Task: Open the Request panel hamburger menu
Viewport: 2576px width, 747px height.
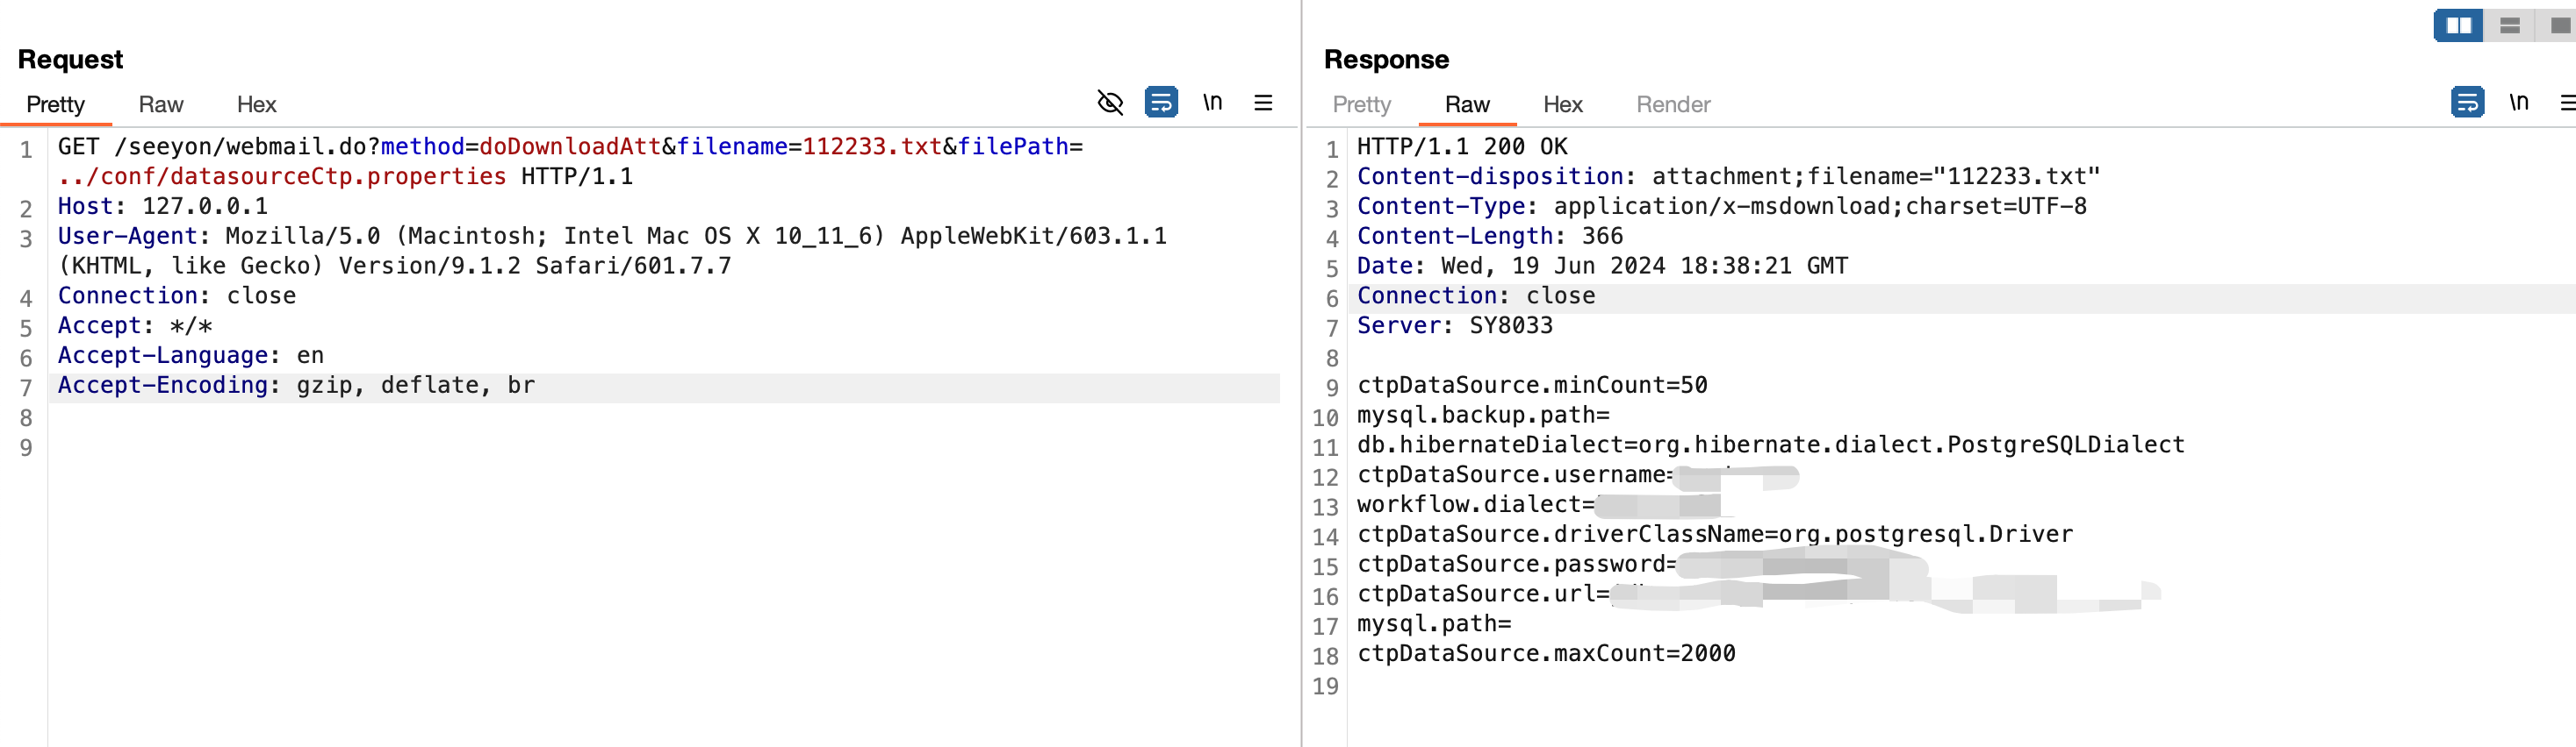Action: coord(1263,103)
